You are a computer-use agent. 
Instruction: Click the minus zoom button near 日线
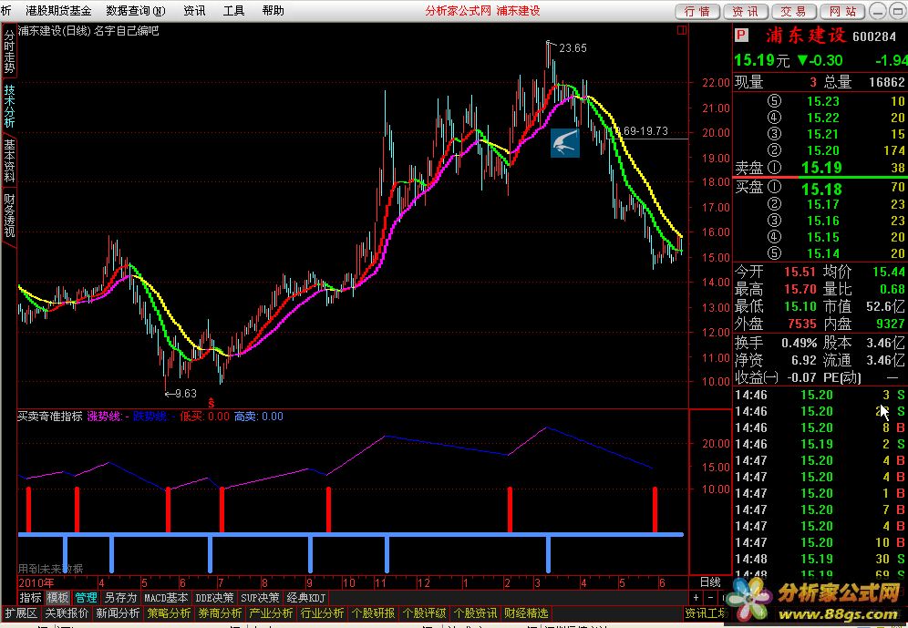point(710,597)
